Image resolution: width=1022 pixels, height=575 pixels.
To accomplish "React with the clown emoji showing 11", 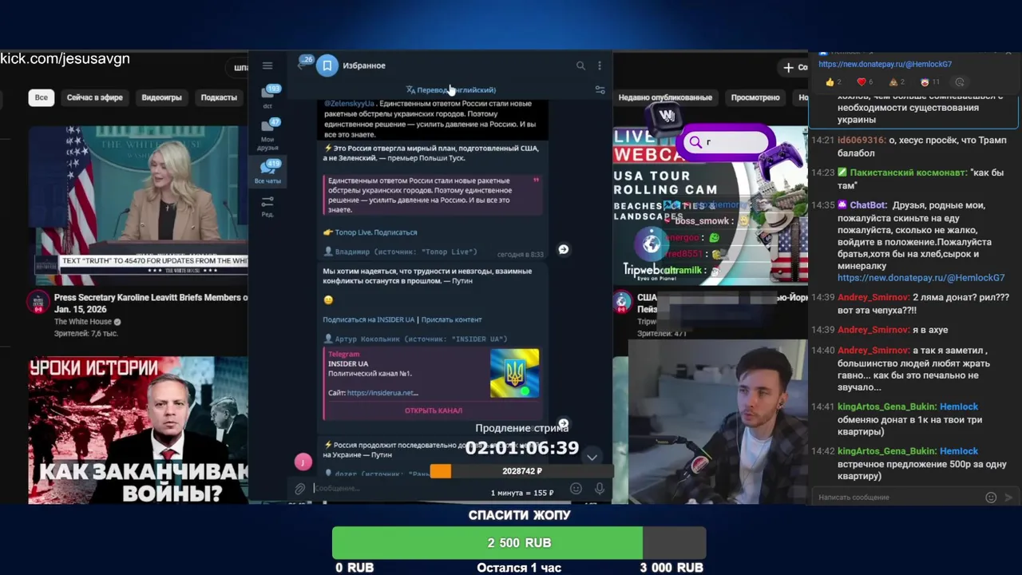I will pyautogui.click(x=929, y=82).
